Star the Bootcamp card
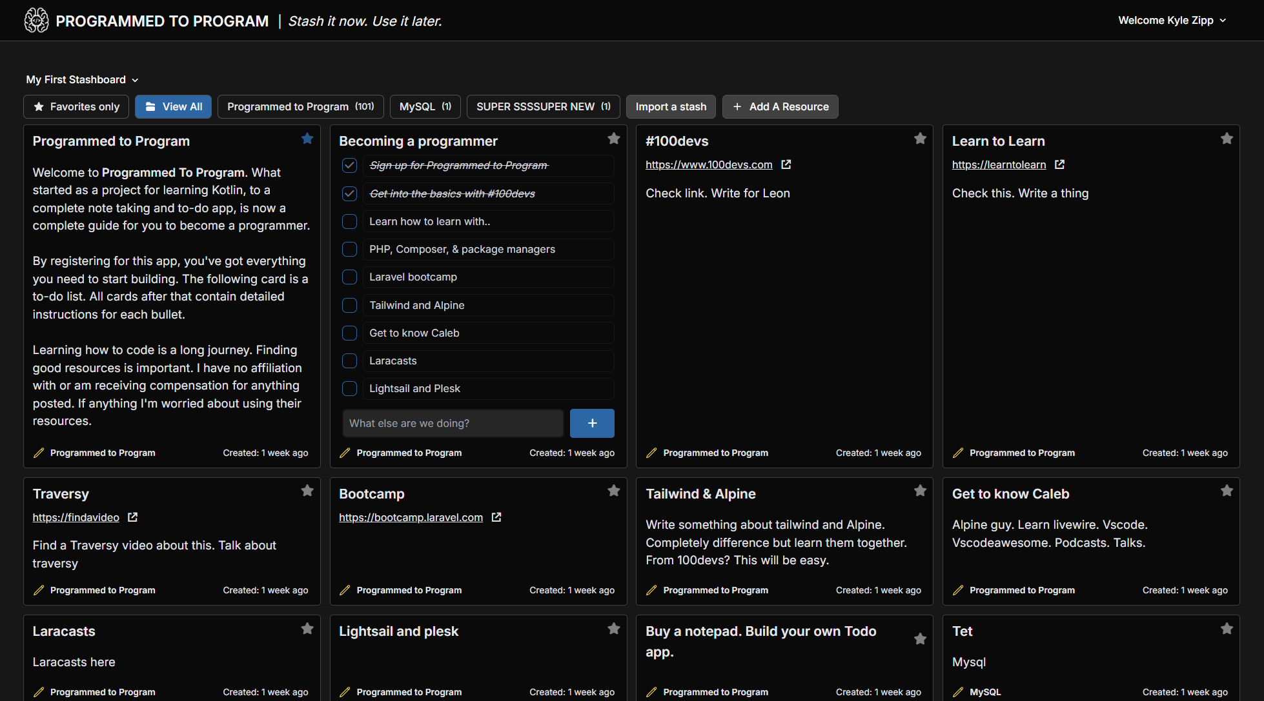The height and width of the screenshot is (701, 1264). click(x=614, y=491)
